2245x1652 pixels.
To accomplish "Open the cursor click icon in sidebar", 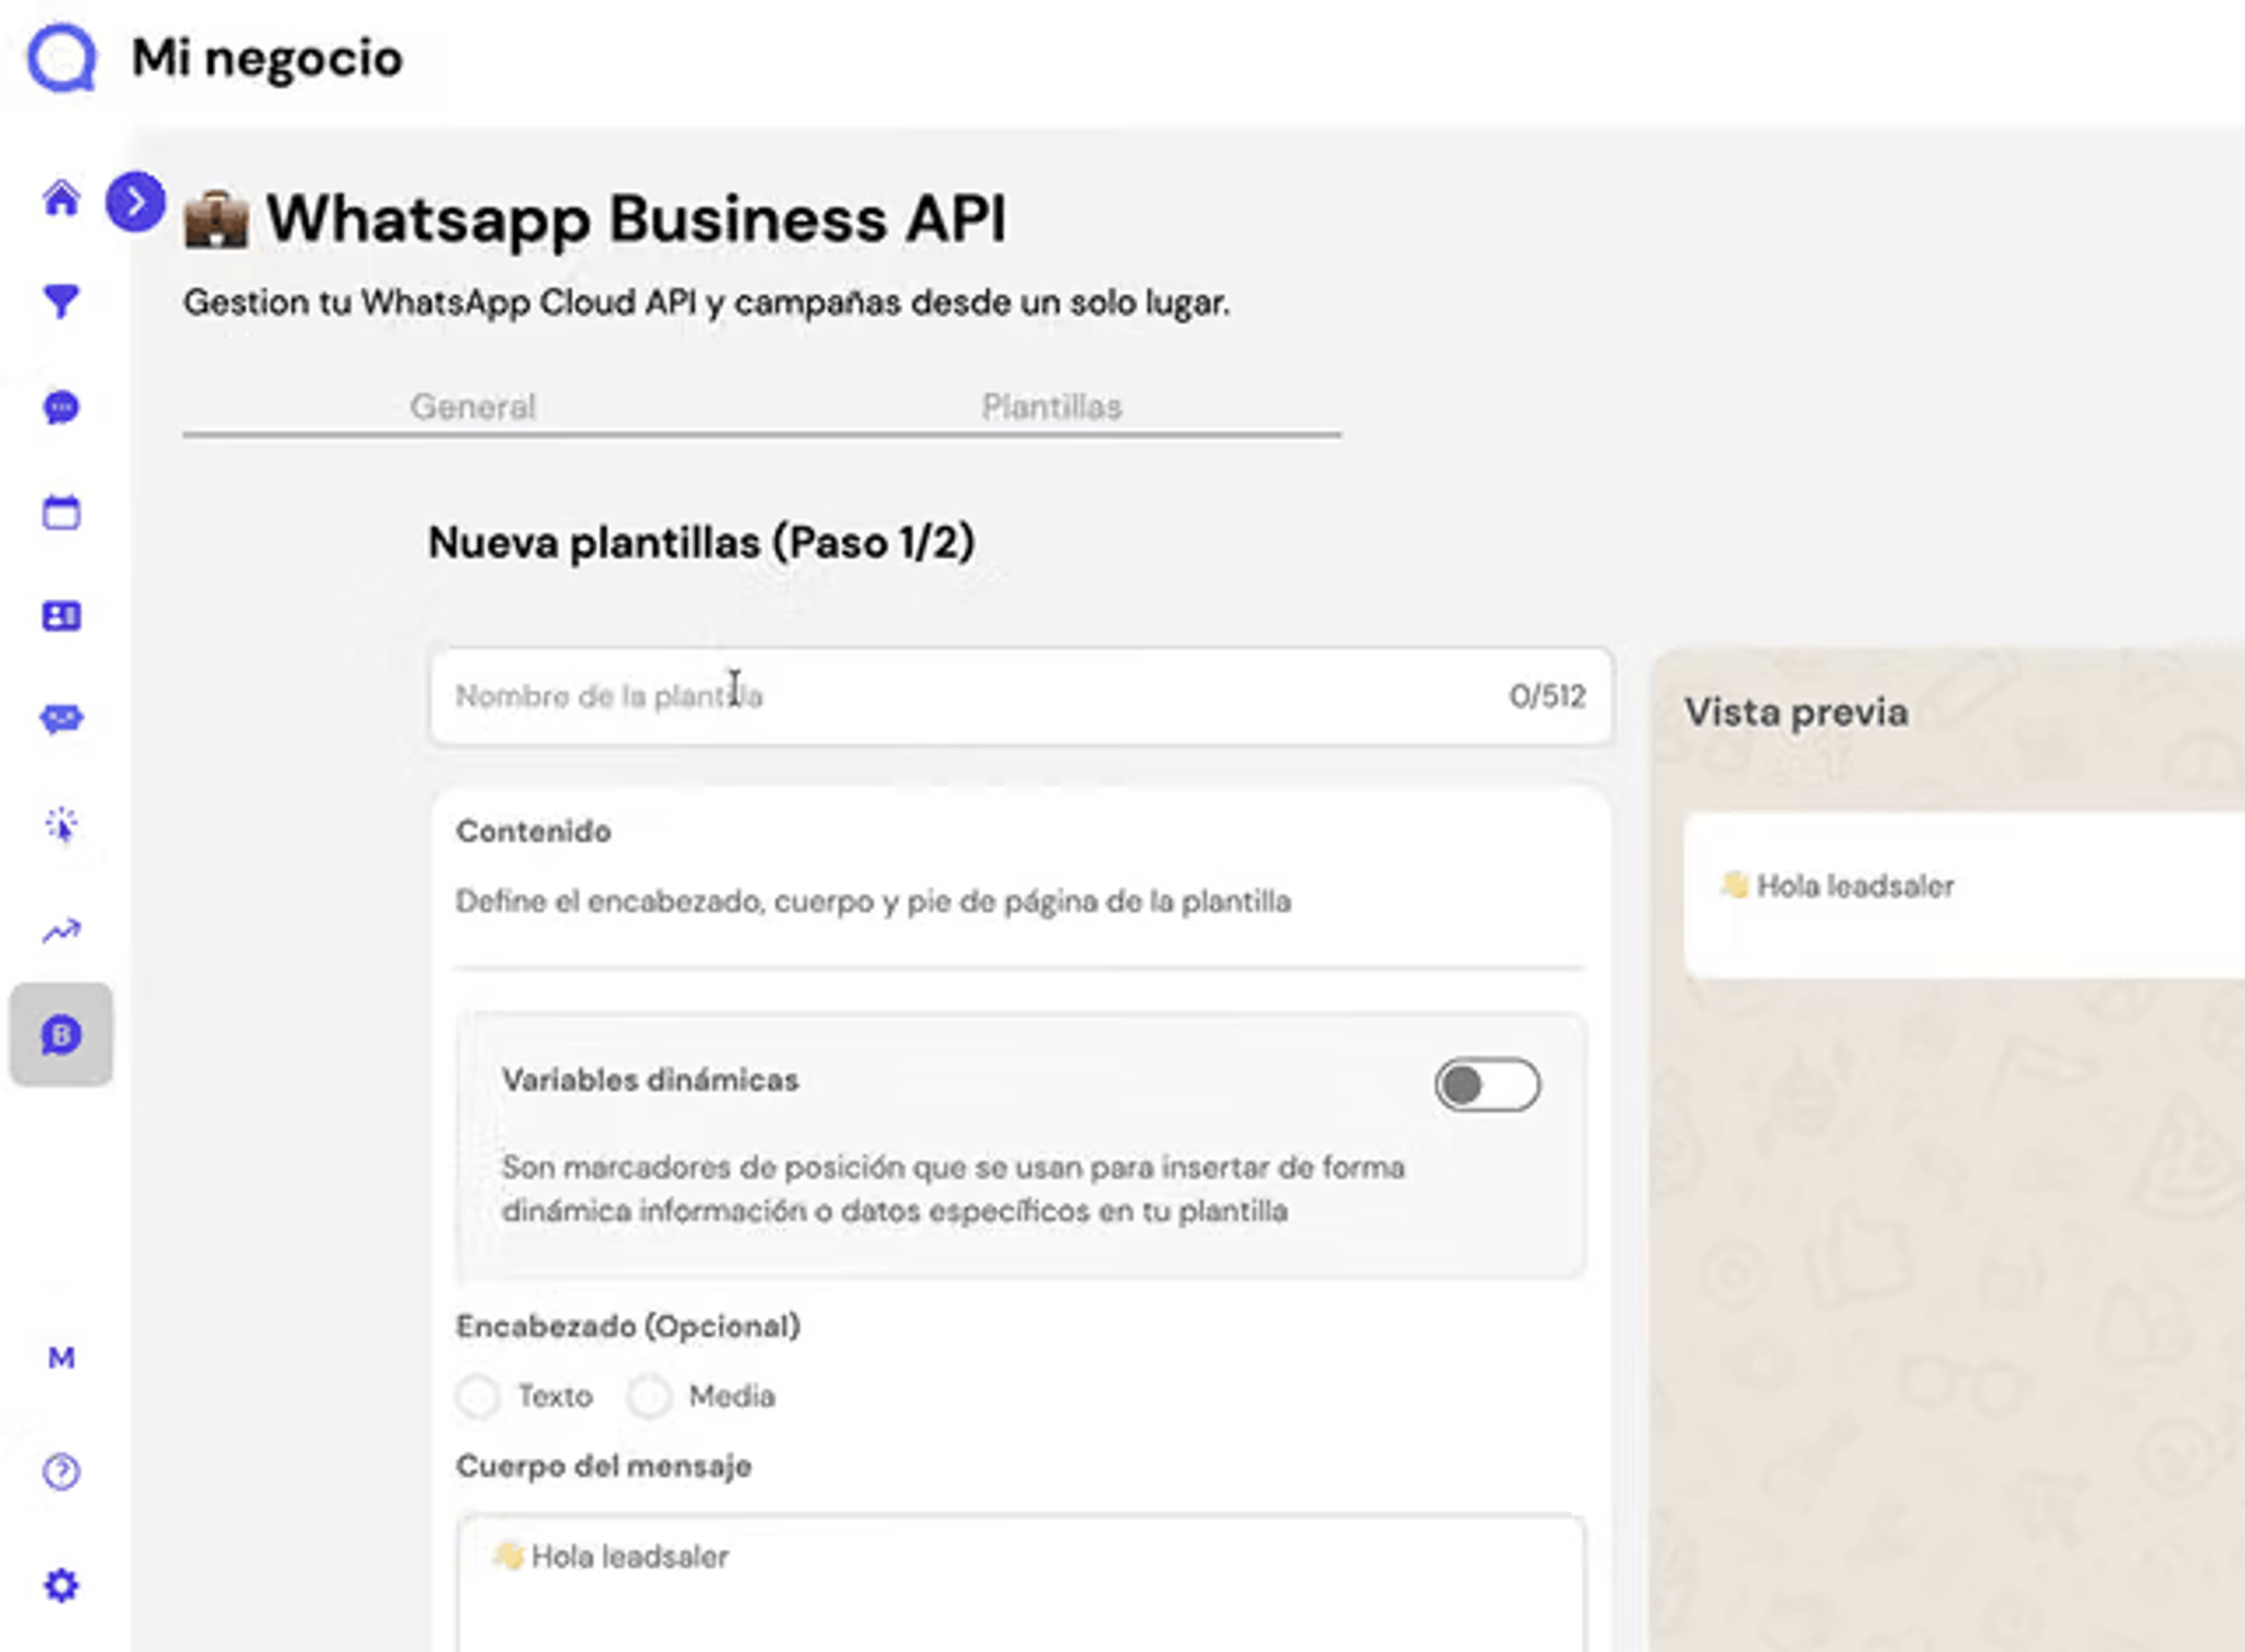I will pos(61,825).
